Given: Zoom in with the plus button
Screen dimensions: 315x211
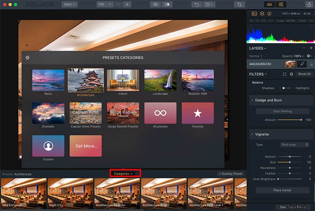Looking at the screenshot, I should pyautogui.click(x=127, y=5).
